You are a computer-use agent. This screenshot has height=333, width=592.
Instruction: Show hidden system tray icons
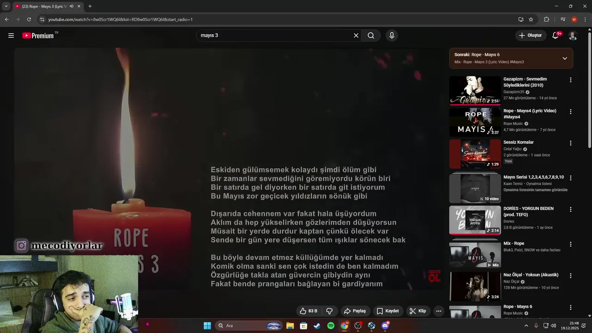(526, 326)
